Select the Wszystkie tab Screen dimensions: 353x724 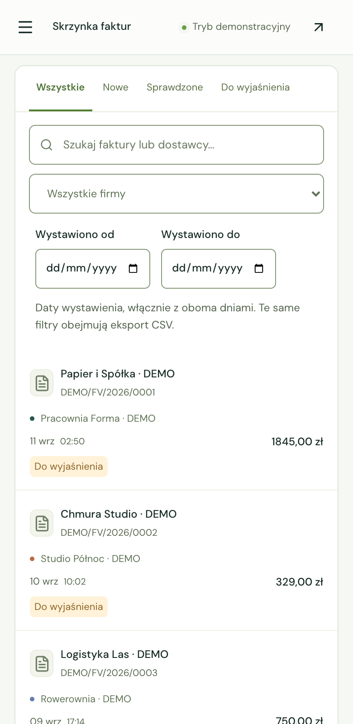[61, 87]
